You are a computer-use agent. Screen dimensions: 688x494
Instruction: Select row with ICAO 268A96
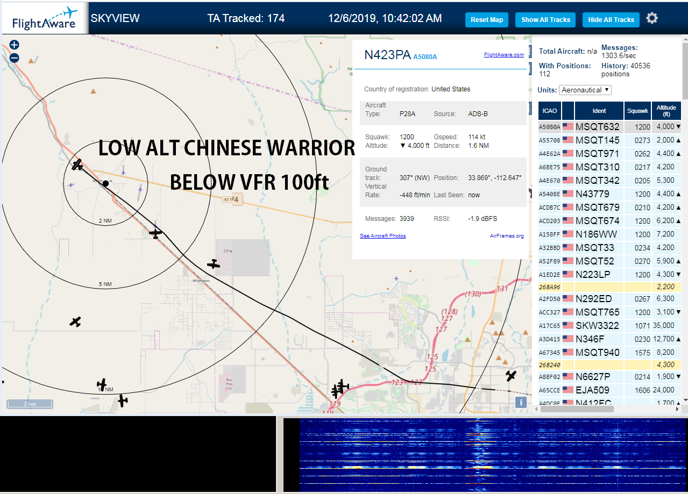610,287
